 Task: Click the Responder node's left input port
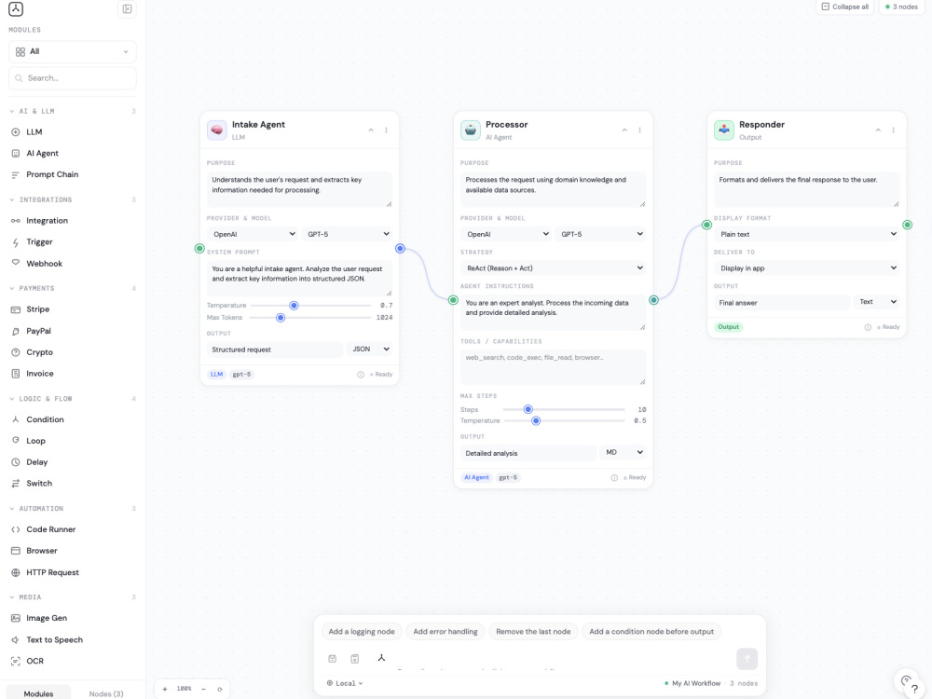tap(706, 225)
